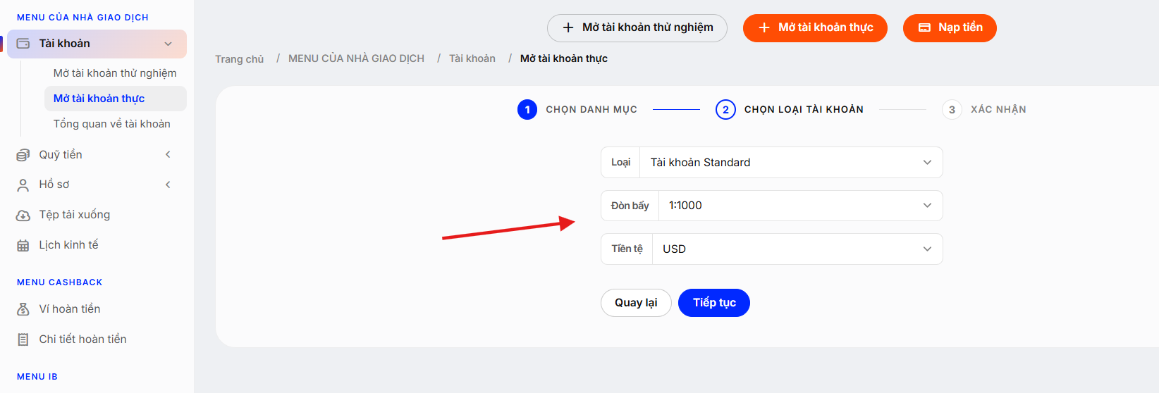Click the Quay lại button

pos(636,303)
